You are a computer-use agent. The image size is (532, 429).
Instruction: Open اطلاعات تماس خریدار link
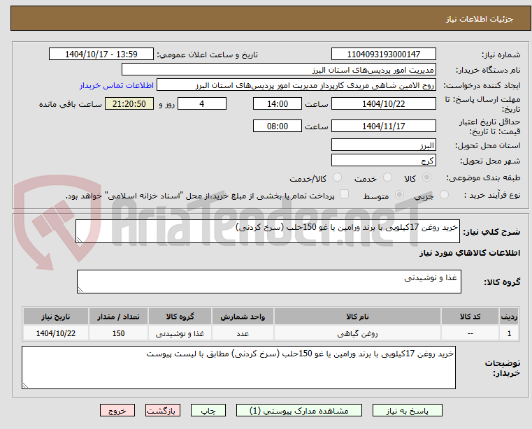tap(117, 85)
